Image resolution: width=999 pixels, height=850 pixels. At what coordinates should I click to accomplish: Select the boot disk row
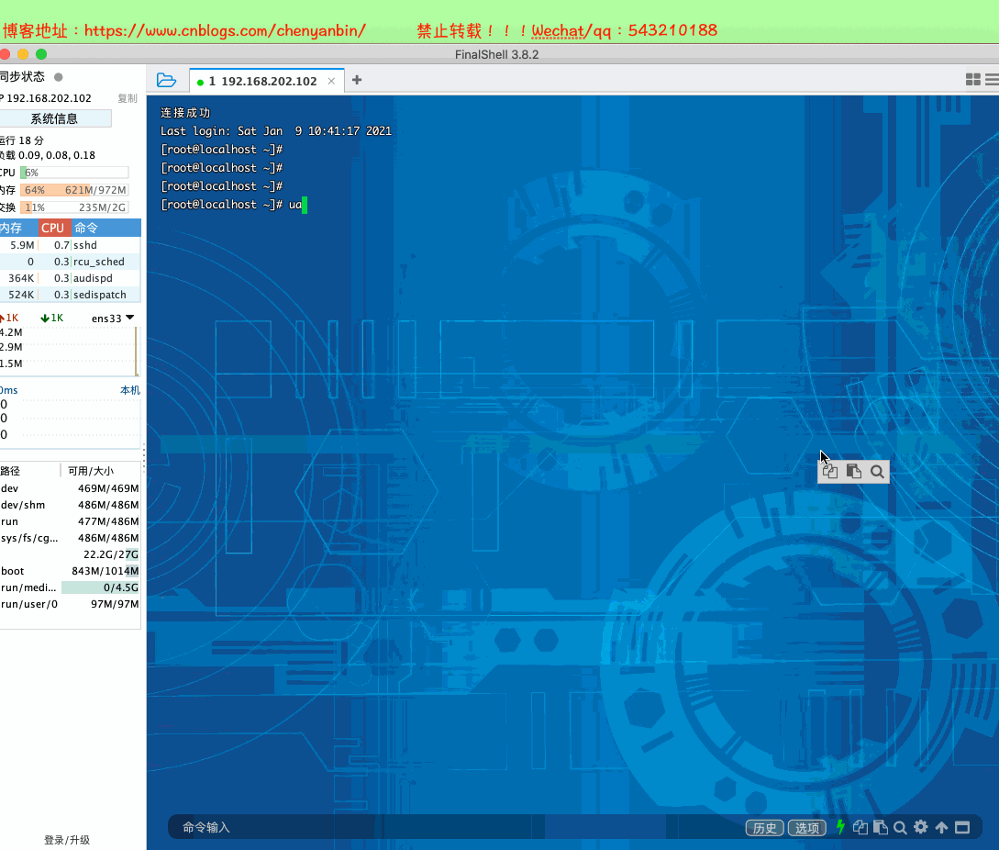point(70,571)
